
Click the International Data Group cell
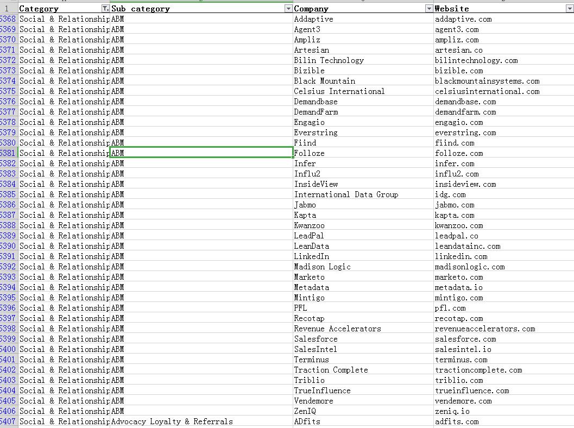click(363, 194)
